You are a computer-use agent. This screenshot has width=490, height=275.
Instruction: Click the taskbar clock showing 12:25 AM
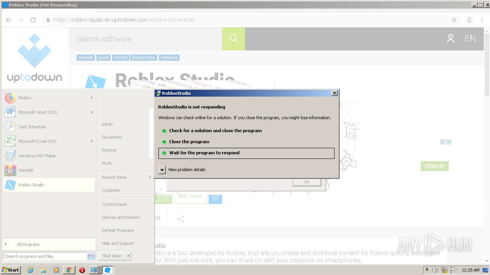tap(470, 270)
